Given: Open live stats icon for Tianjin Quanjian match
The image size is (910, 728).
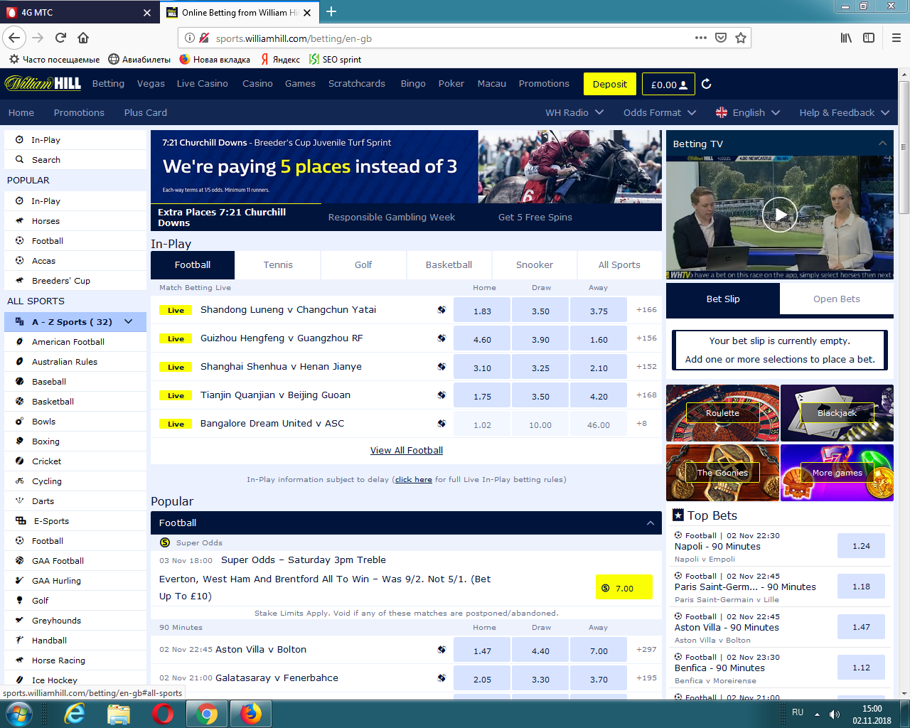Looking at the screenshot, I should 441,395.
